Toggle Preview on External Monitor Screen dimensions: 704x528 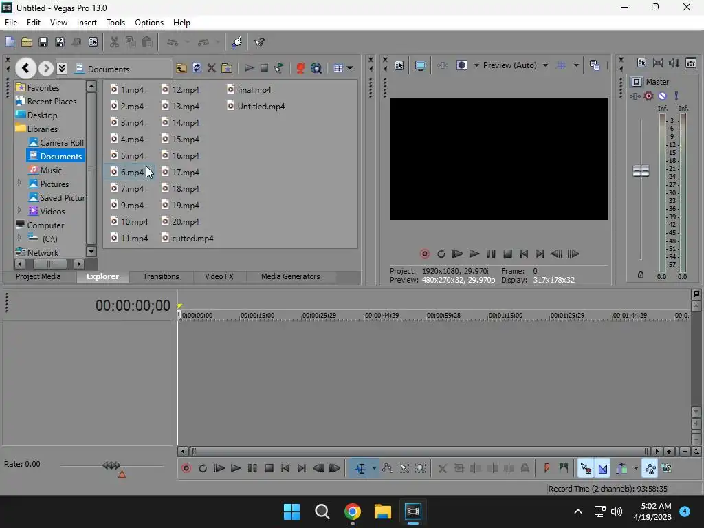420,65
